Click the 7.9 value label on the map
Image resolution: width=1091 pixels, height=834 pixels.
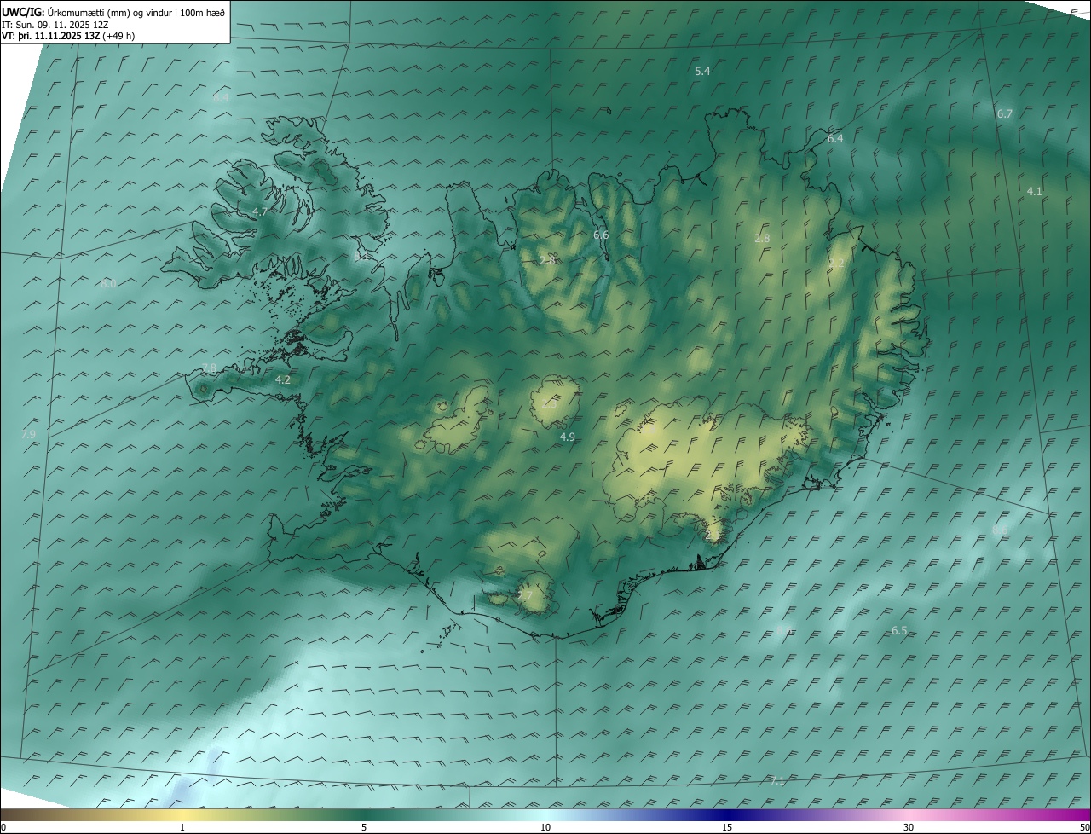(28, 434)
